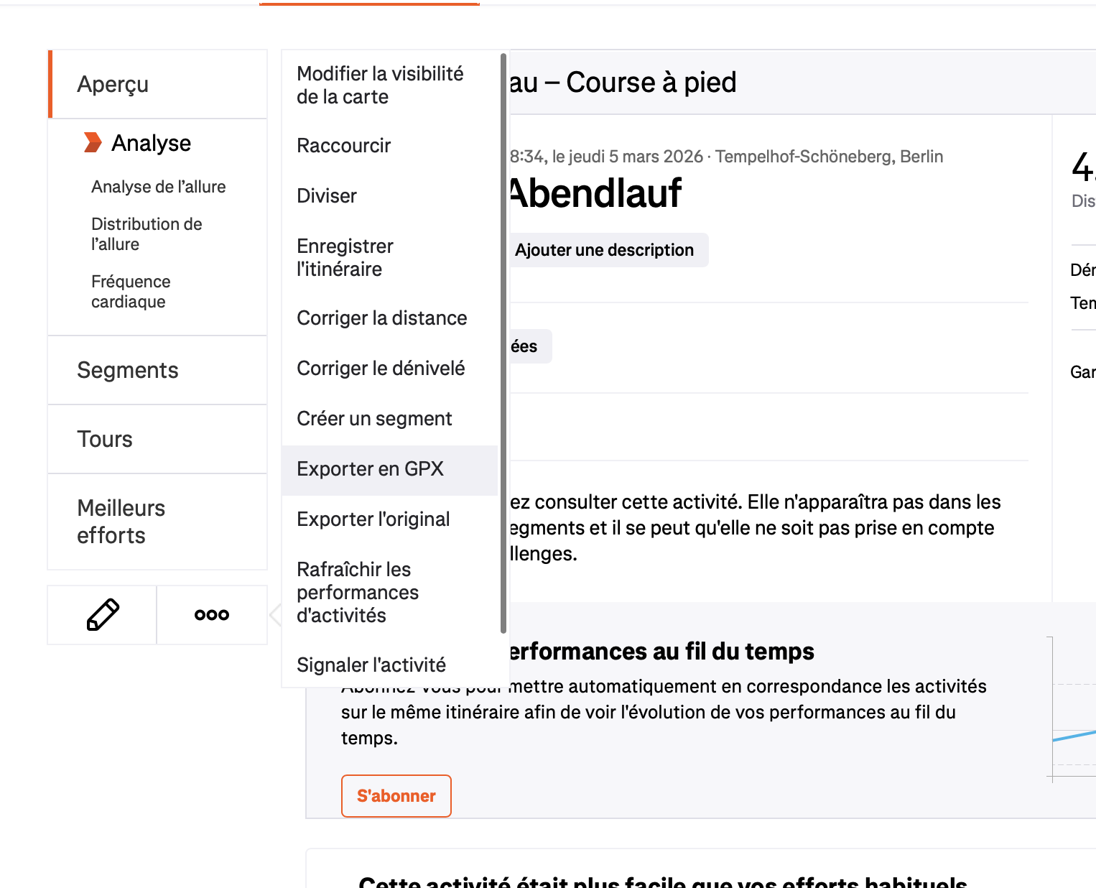Open Modifier la visibilité de la carte
This screenshot has height=888, width=1096.
379,84
